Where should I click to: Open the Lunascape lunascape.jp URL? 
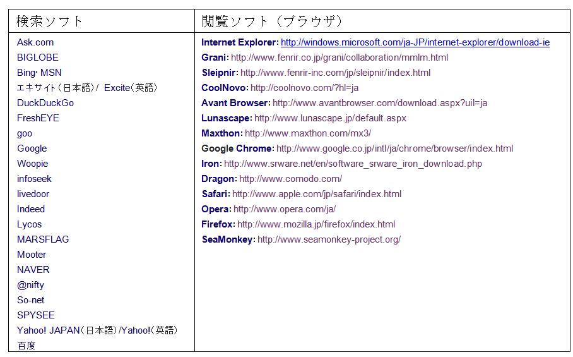(330, 118)
